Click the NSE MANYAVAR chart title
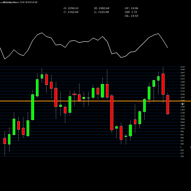The height and width of the screenshot is (191, 191). (29, 2)
